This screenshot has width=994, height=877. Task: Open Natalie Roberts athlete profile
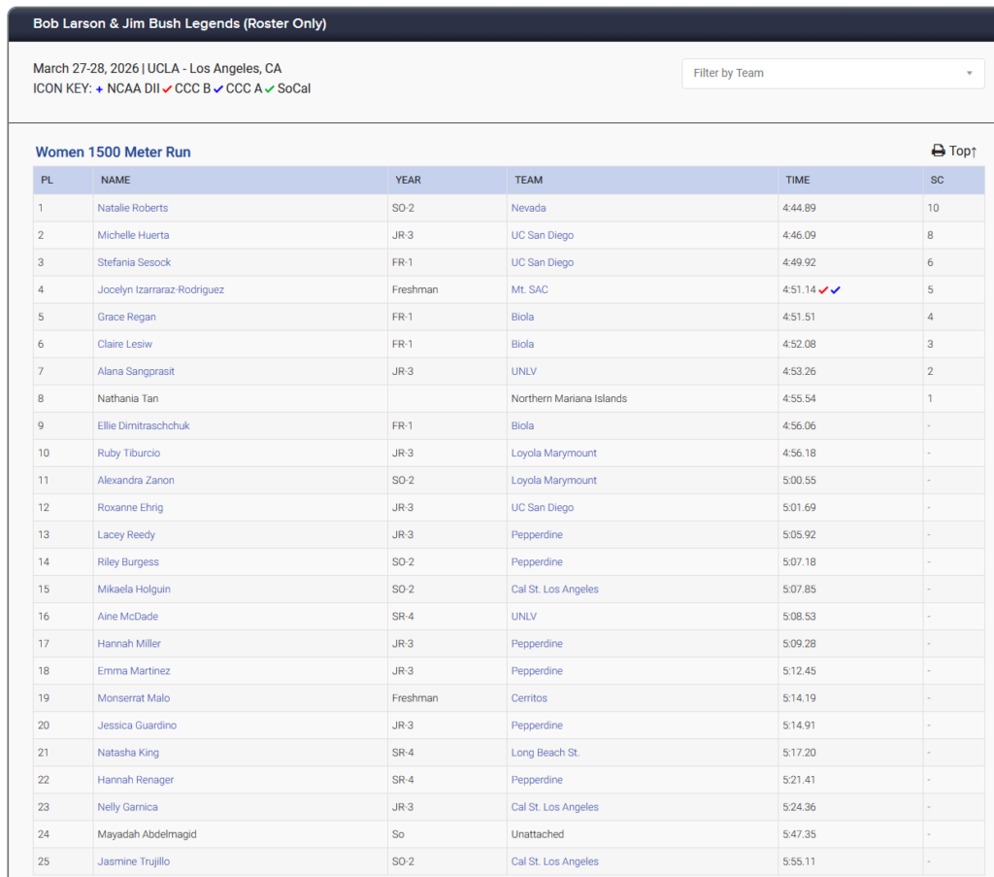(x=132, y=208)
